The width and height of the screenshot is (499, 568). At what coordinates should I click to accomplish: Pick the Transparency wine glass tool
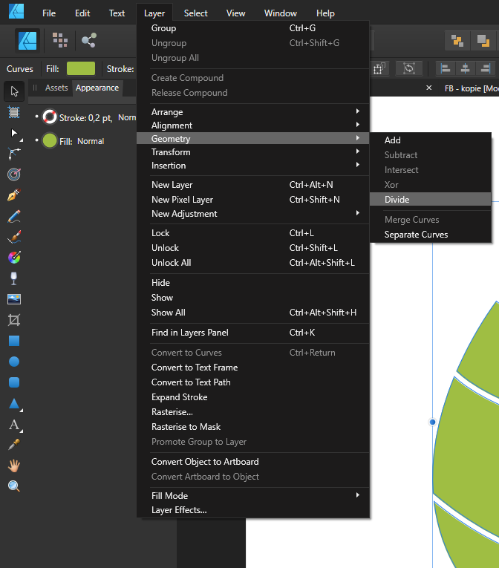(x=13, y=278)
